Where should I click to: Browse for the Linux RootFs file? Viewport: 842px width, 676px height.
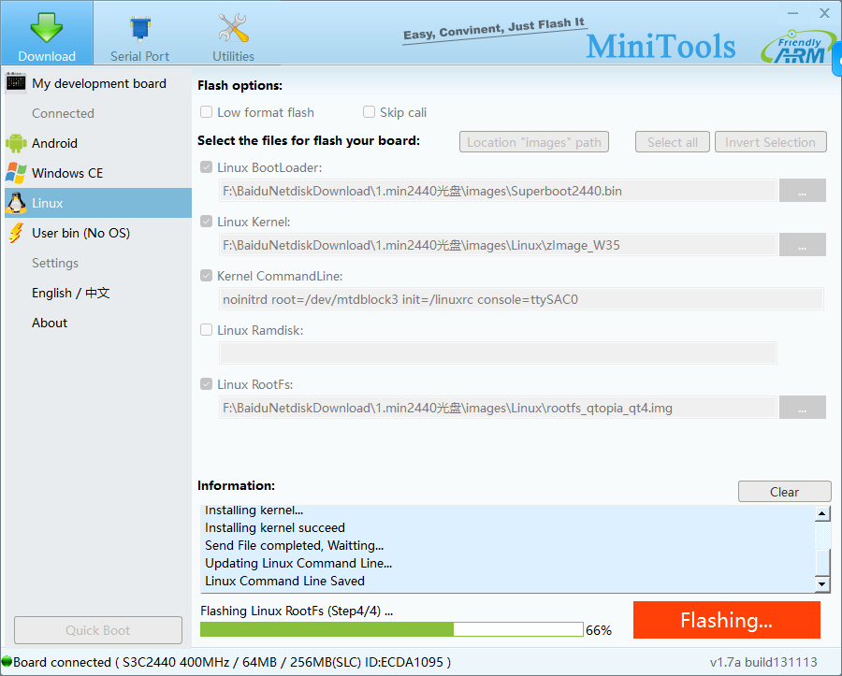(803, 408)
